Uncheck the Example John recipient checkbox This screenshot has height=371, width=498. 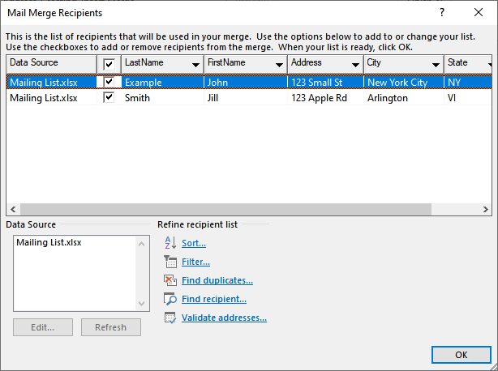(x=109, y=82)
